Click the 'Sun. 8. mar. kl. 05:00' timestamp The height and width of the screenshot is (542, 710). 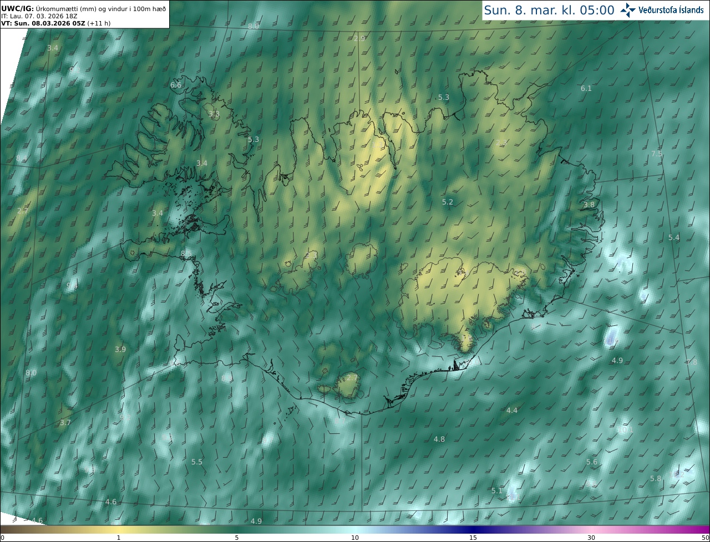[x=549, y=10]
